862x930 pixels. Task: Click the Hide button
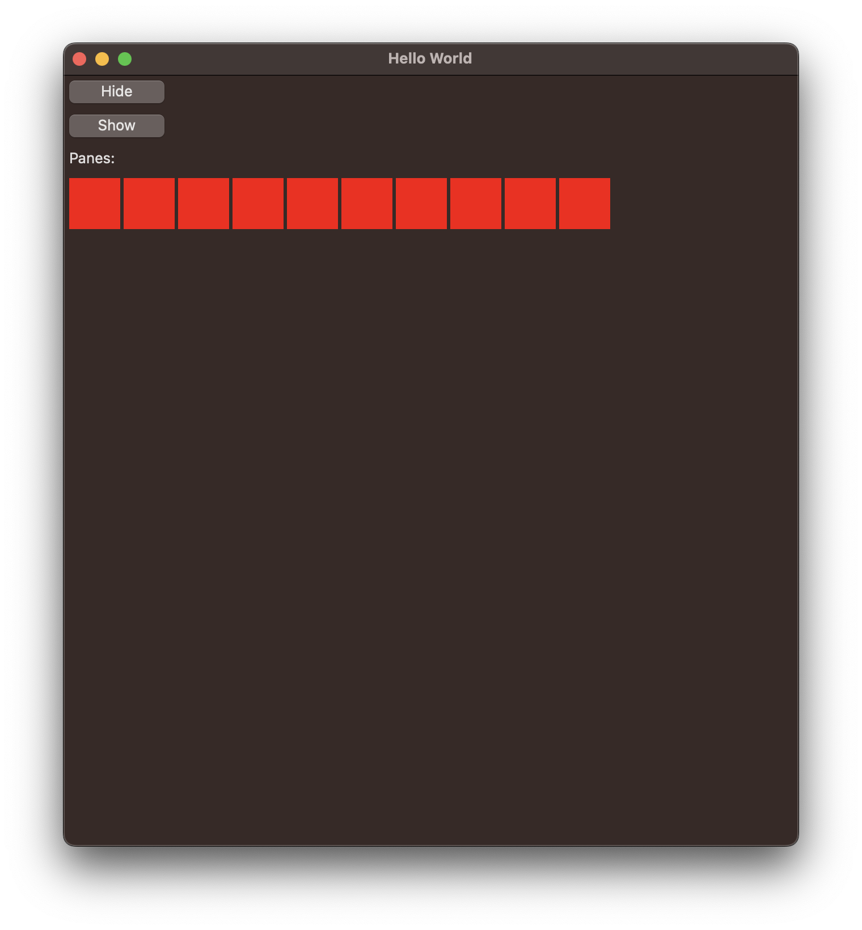[x=117, y=92]
